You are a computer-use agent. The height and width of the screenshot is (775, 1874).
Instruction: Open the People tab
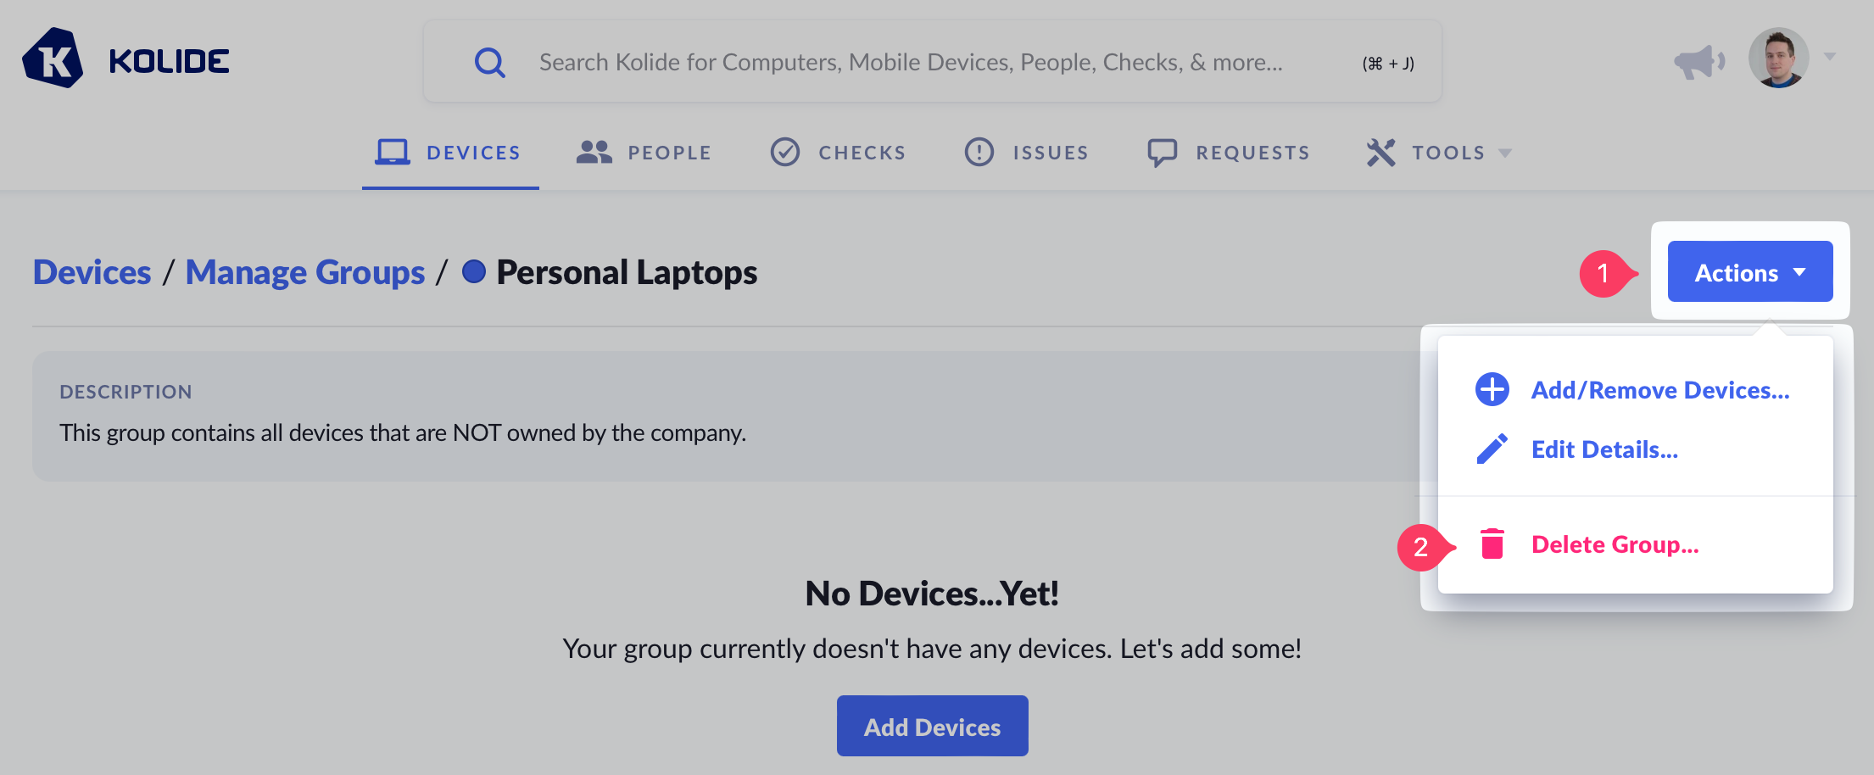coord(644,153)
